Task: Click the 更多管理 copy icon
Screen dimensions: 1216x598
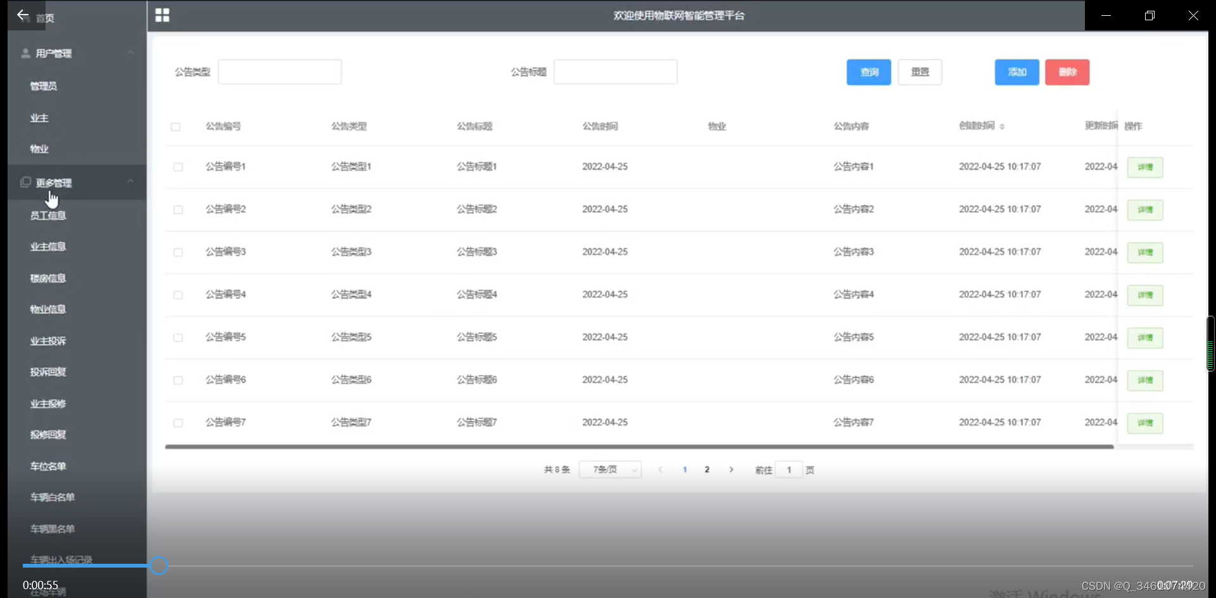Action: coord(25,182)
